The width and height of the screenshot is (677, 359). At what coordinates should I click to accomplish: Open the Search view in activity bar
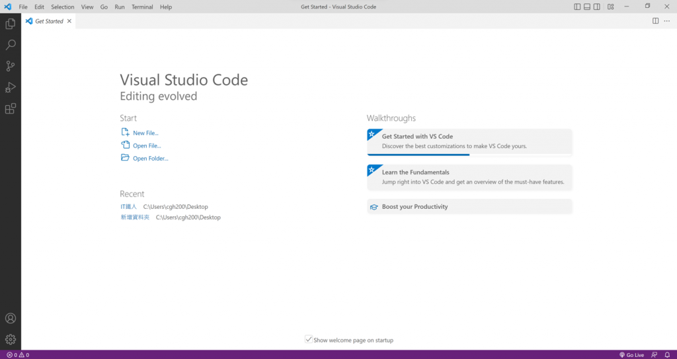tap(11, 45)
